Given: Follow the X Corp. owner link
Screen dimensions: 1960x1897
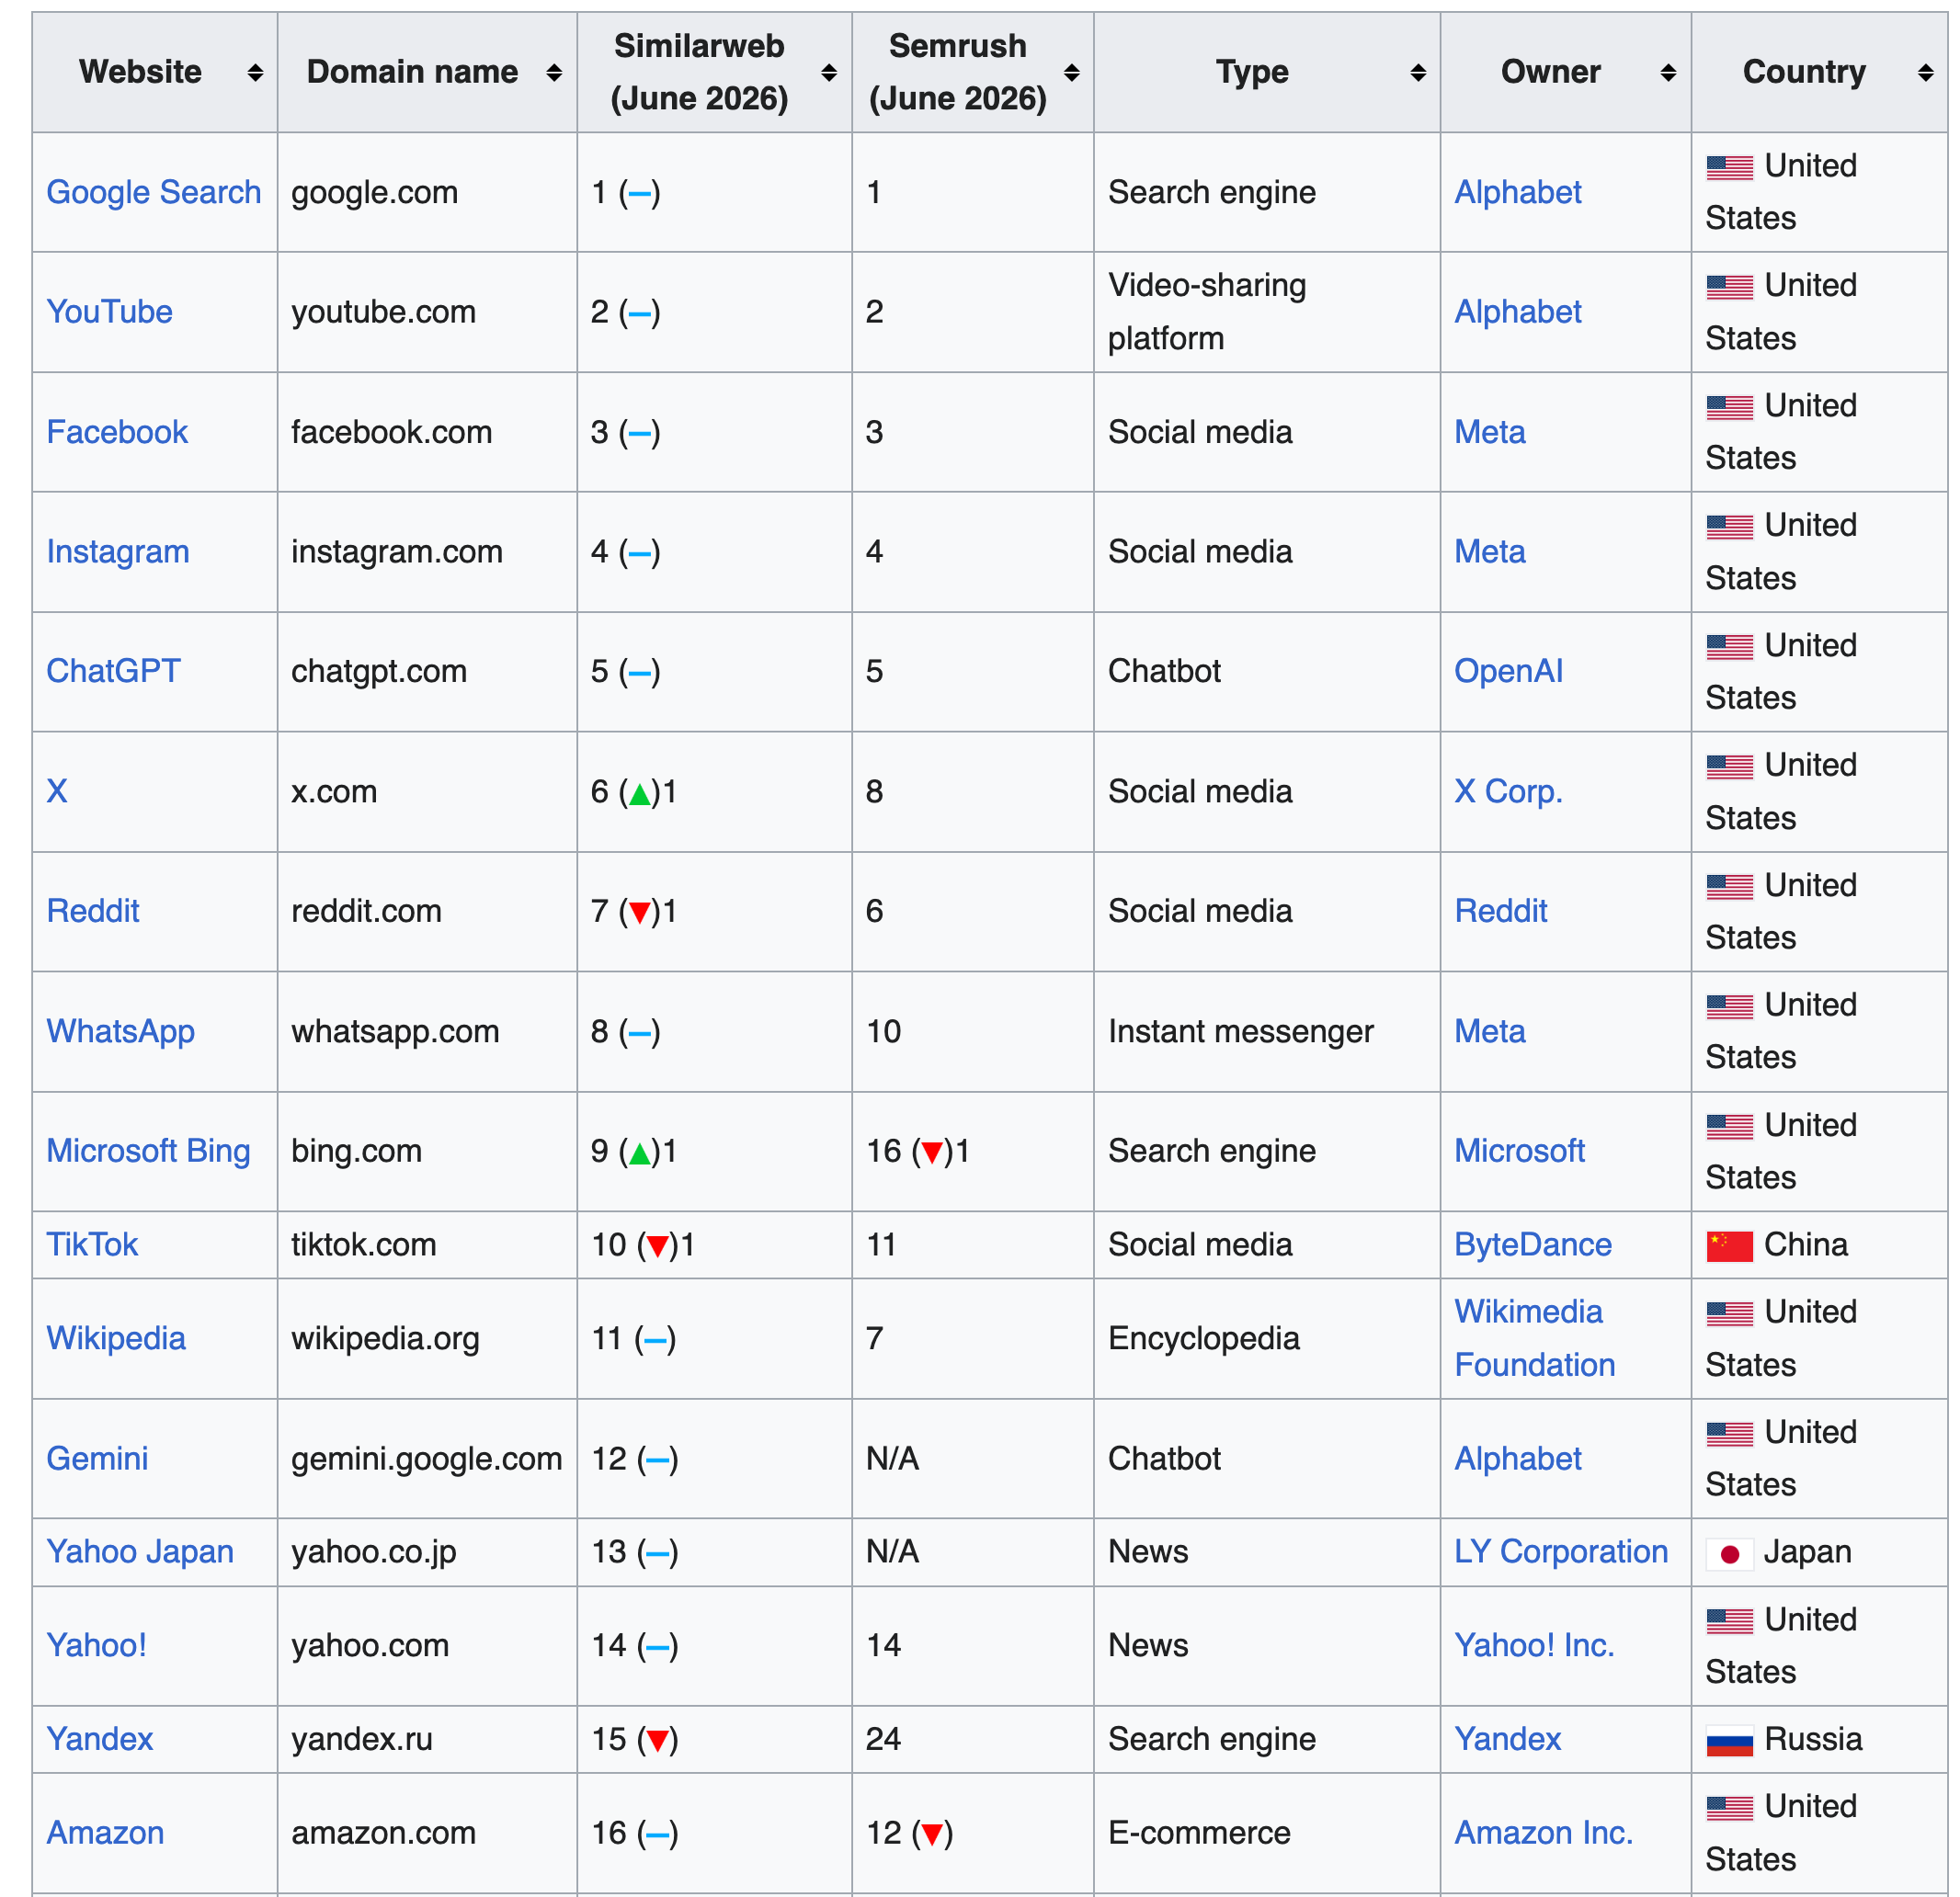Looking at the screenshot, I should tap(1508, 791).
